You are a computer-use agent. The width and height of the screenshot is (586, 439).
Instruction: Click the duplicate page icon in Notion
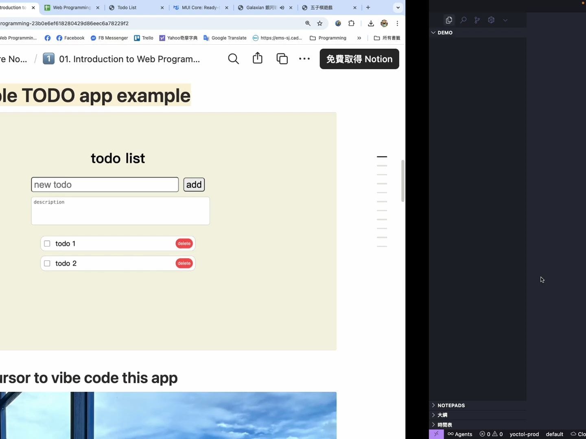(x=282, y=59)
